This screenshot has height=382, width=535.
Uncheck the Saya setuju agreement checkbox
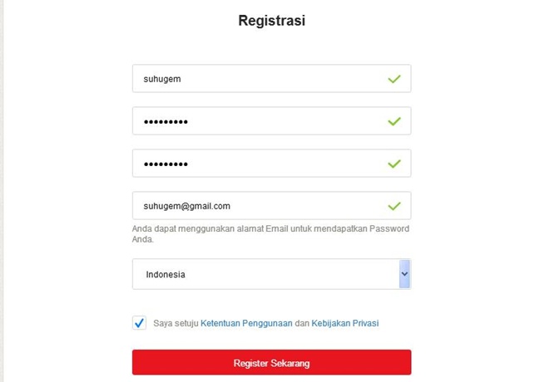coord(139,323)
